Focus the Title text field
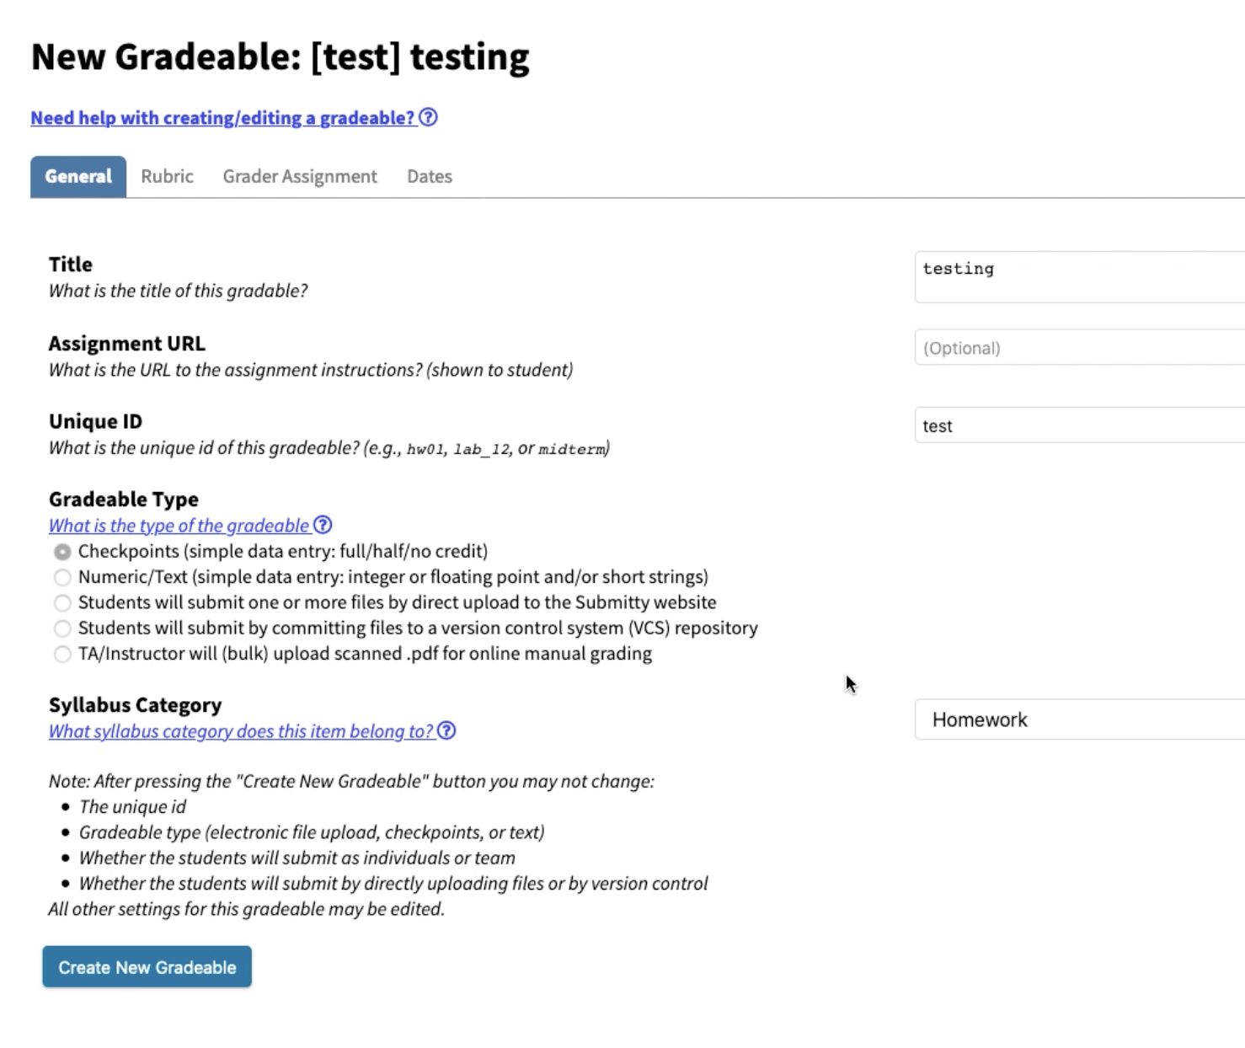 coord(1080,276)
